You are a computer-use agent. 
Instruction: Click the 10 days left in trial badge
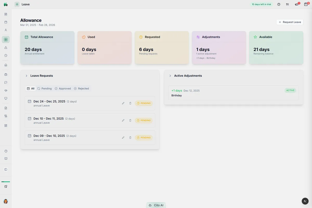point(261,4)
